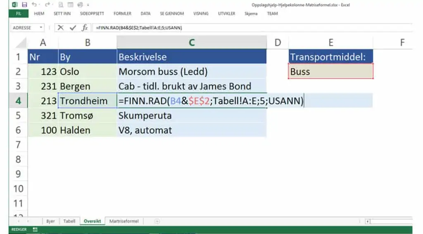This screenshot has width=423, height=234.
Task: Open Insert Function dialog with fx icon
Action: click(85, 28)
